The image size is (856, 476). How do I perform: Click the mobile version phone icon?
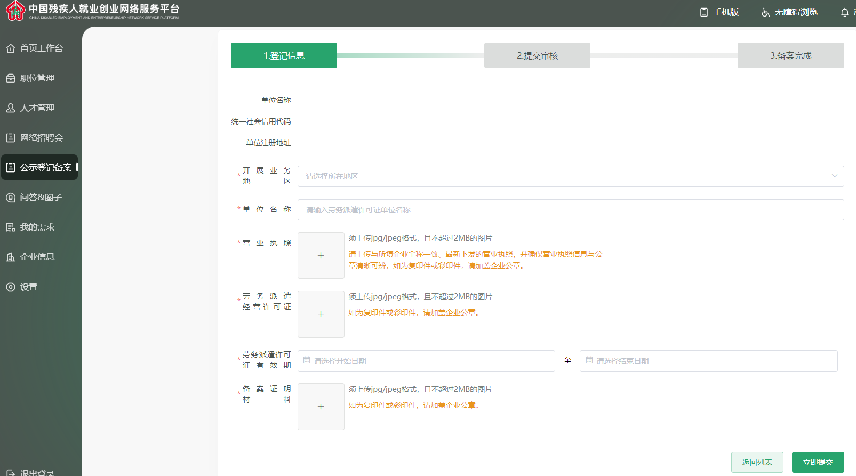coord(704,12)
